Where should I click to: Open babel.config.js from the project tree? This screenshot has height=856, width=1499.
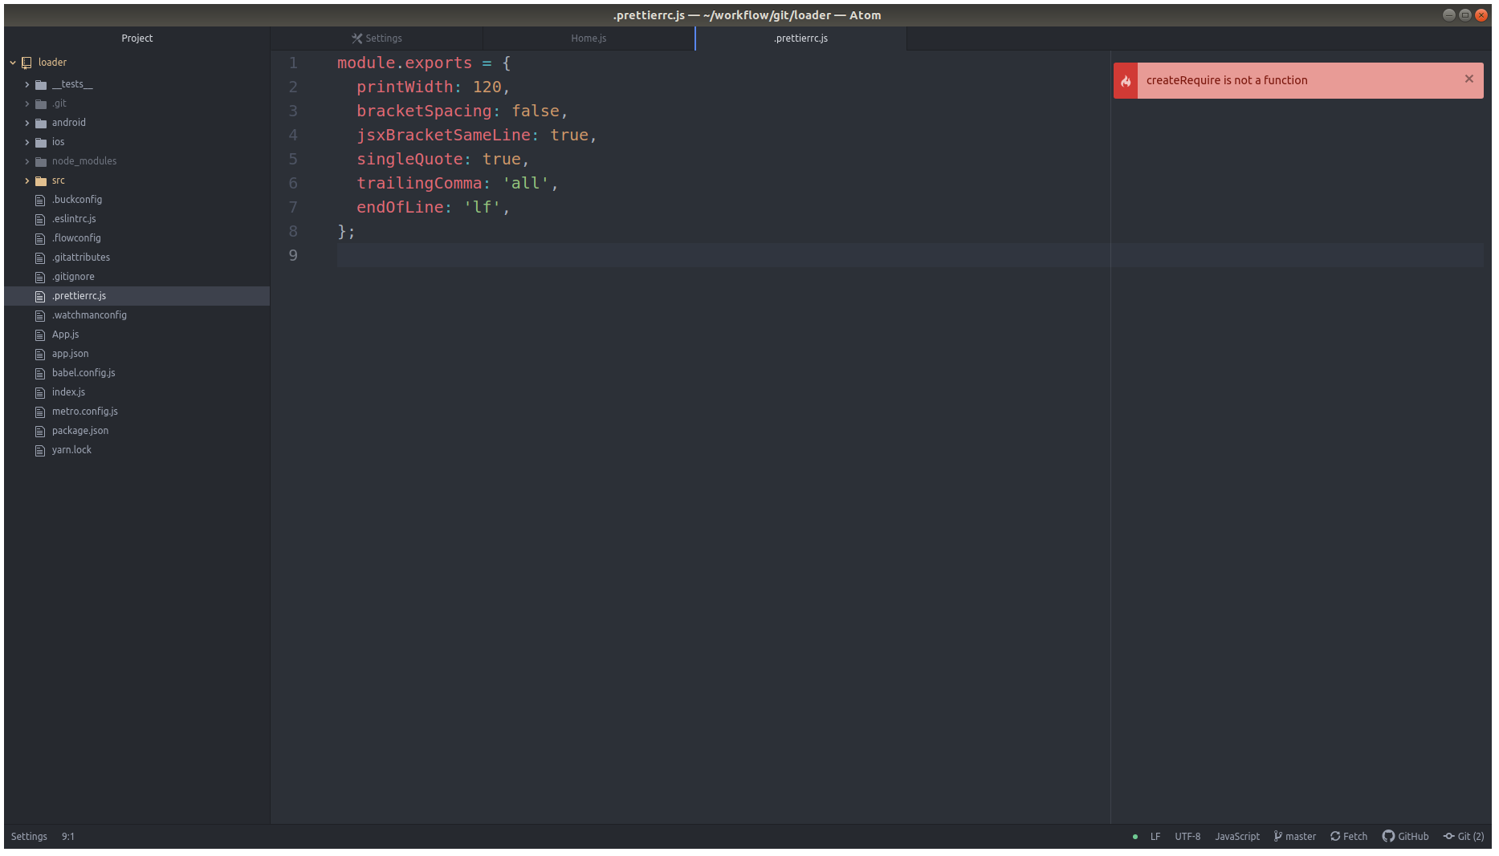click(83, 372)
